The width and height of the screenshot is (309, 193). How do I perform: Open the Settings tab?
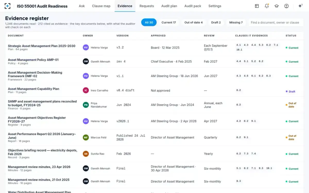pos(215,6)
